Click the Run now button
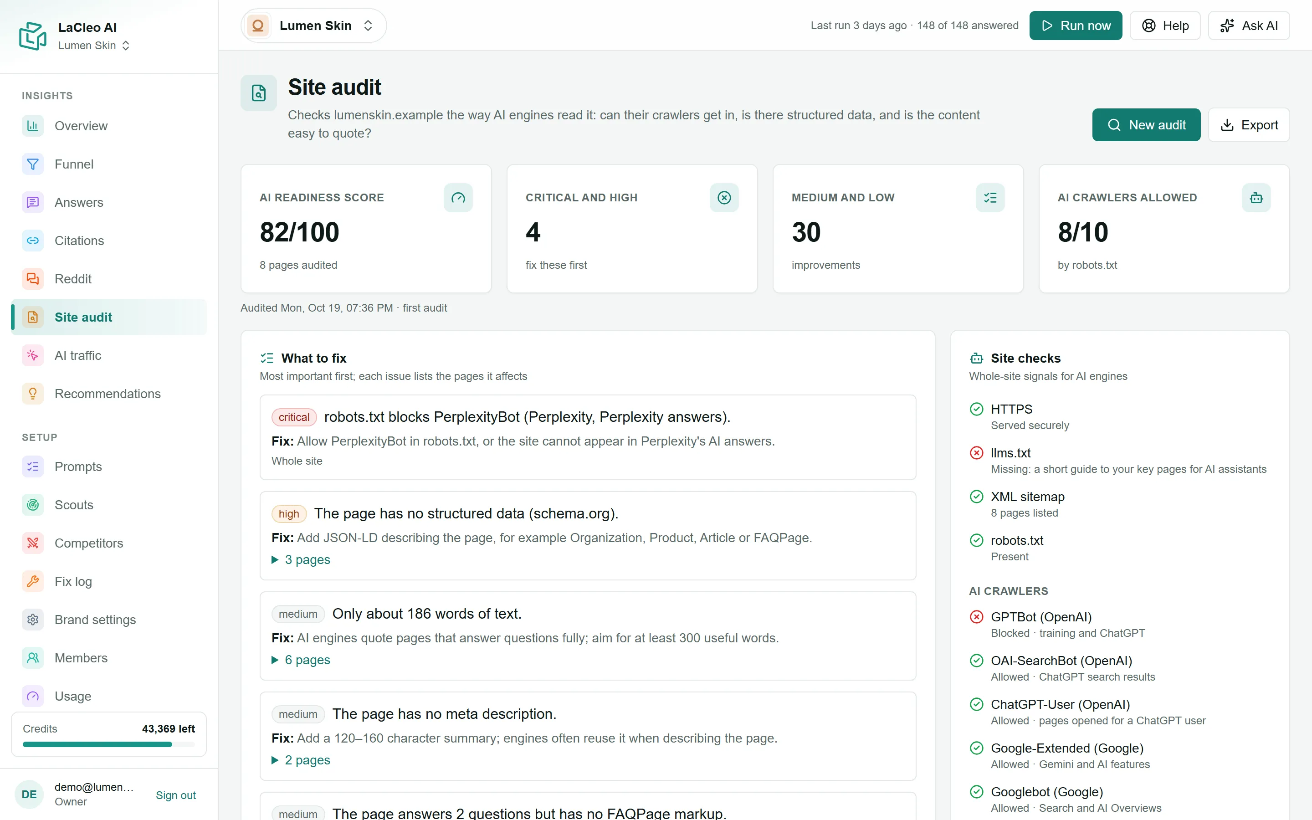This screenshot has width=1312, height=820. tap(1076, 26)
